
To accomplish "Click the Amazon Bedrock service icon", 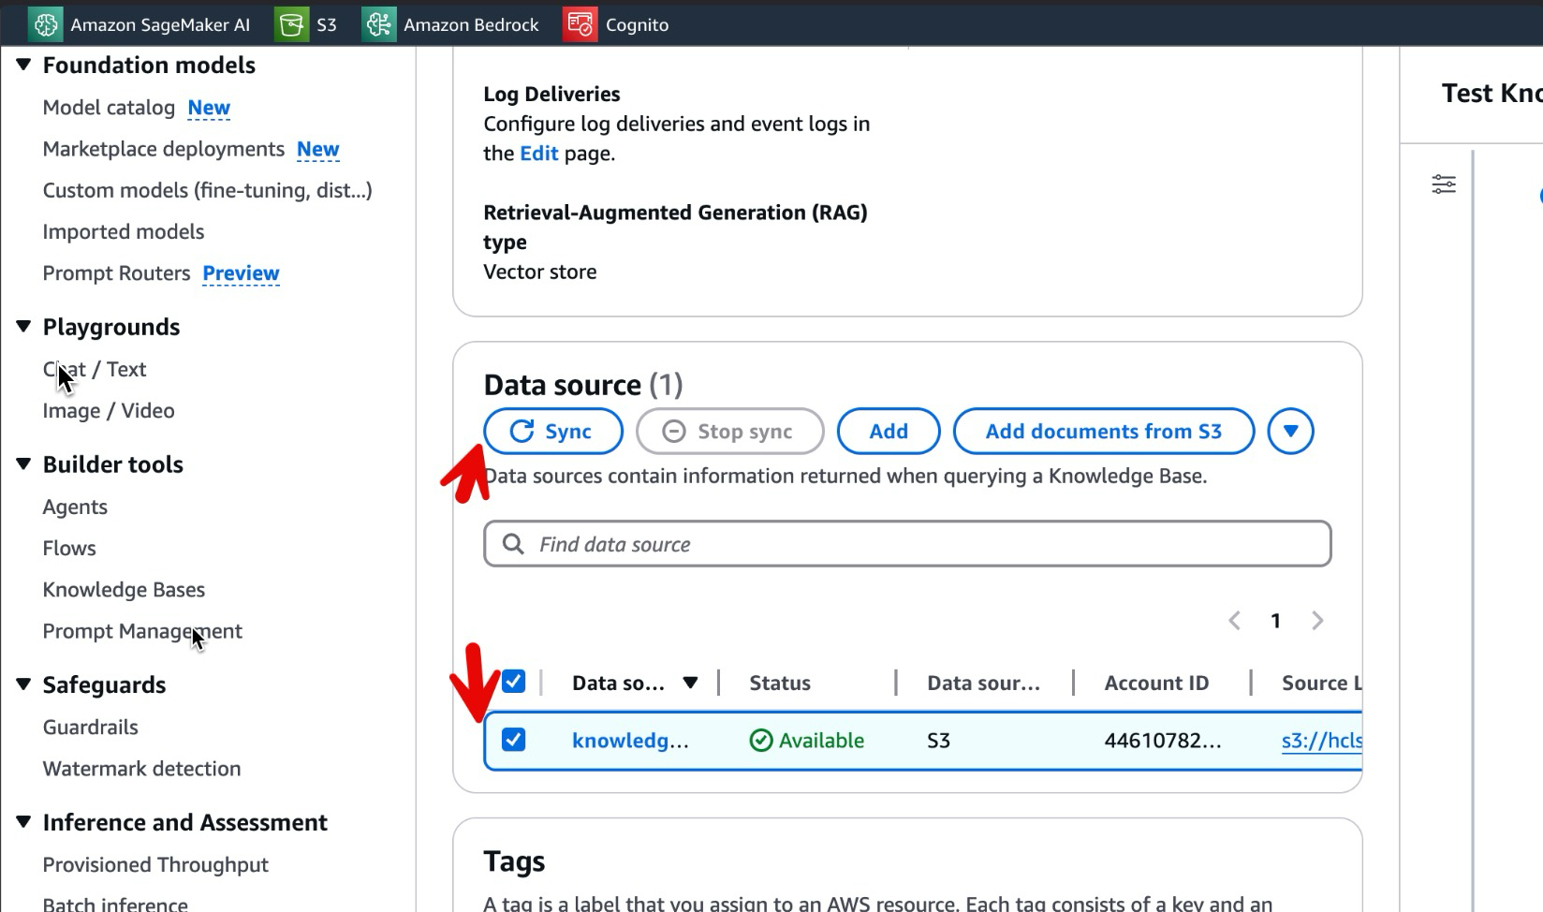I will 378,24.
